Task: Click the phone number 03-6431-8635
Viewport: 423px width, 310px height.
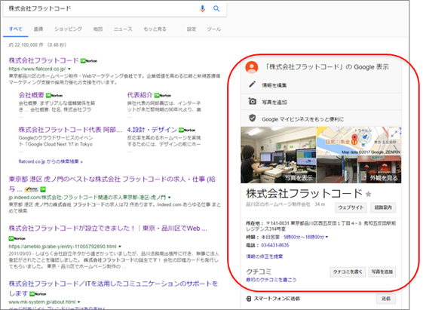Action: point(275,245)
